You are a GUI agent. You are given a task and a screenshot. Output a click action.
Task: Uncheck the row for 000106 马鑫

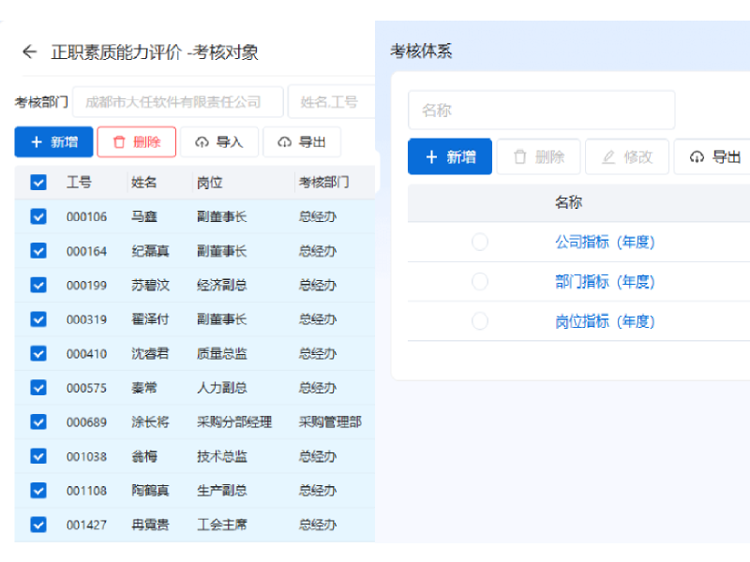(38, 216)
